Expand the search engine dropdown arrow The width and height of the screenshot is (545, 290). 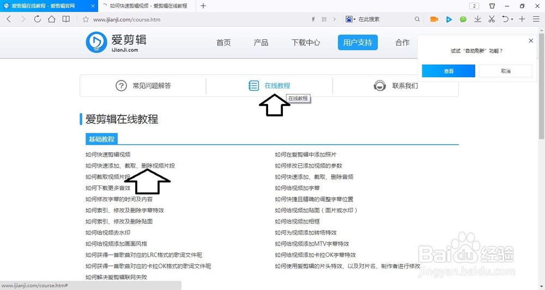(354, 20)
